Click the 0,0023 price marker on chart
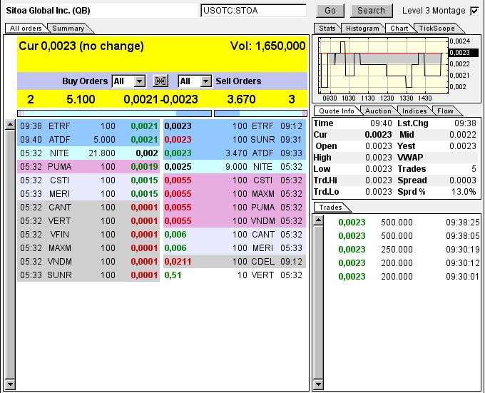Viewport: 485px width, 393px height. tap(461, 52)
